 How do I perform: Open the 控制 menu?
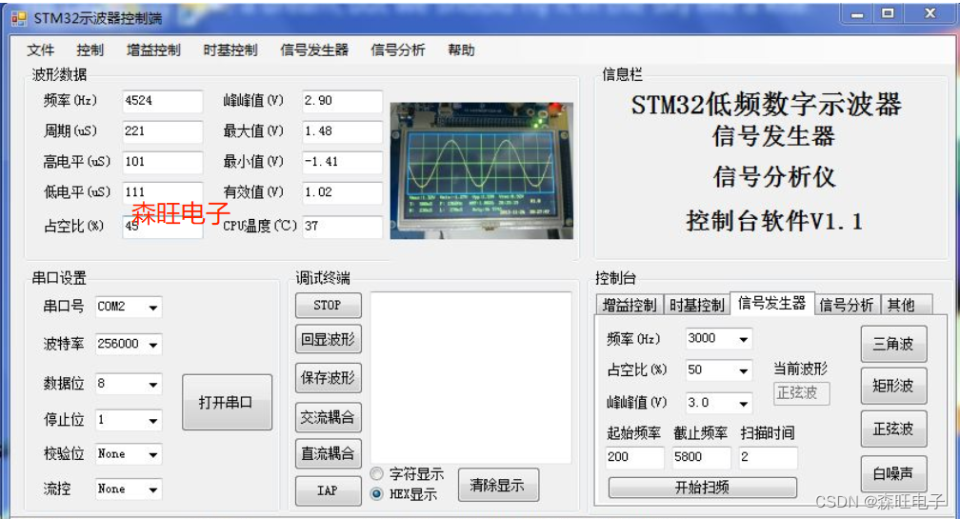(90, 50)
